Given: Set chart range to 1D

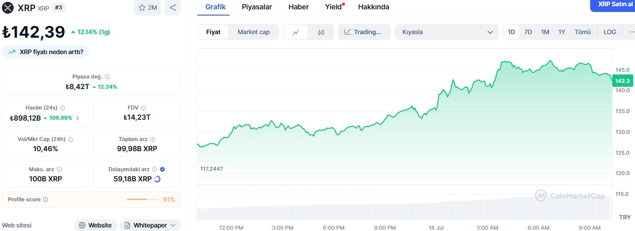Looking at the screenshot, I should tap(511, 32).
